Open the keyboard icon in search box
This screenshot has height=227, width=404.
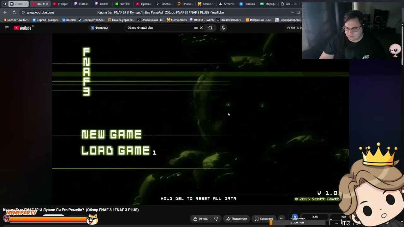click(x=196, y=28)
